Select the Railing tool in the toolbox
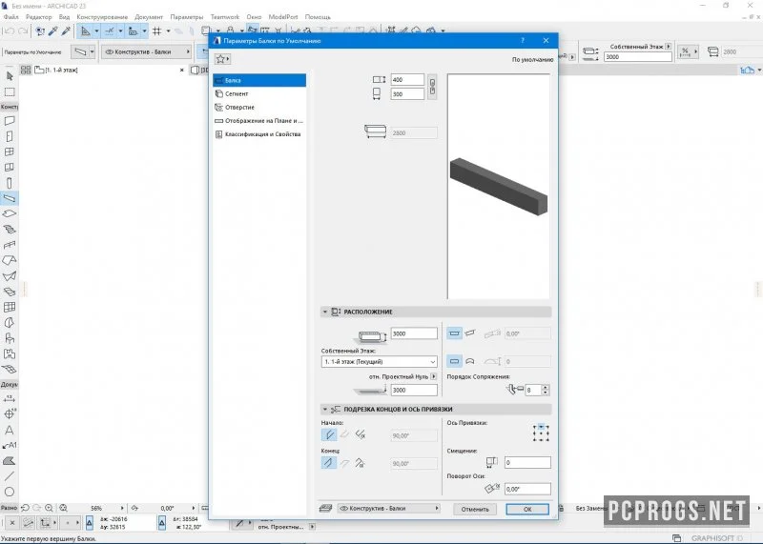The image size is (763, 544). pyautogui.click(x=10, y=245)
